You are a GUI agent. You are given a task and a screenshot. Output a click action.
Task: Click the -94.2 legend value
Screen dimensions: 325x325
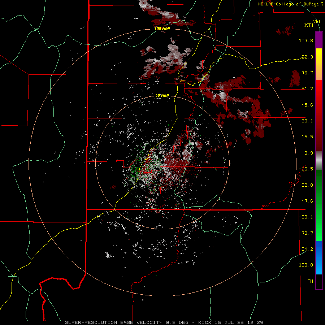[x=306, y=249]
